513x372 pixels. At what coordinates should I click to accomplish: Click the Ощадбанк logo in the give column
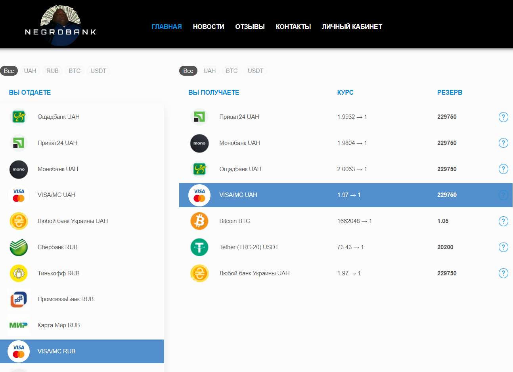(x=19, y=117)
